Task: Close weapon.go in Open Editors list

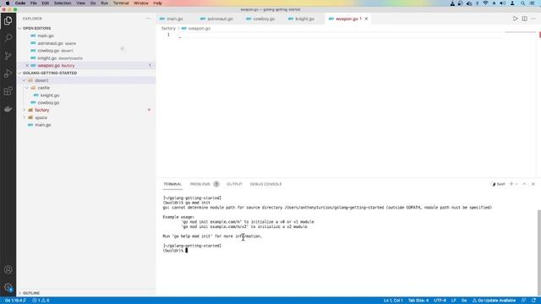Action: pyautogui.click(x=27, y=66)
